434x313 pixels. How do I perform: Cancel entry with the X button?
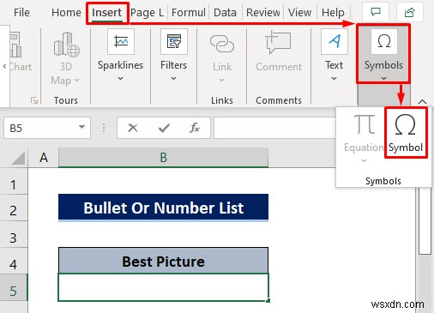pyautogui.click(x=133, y=128)
